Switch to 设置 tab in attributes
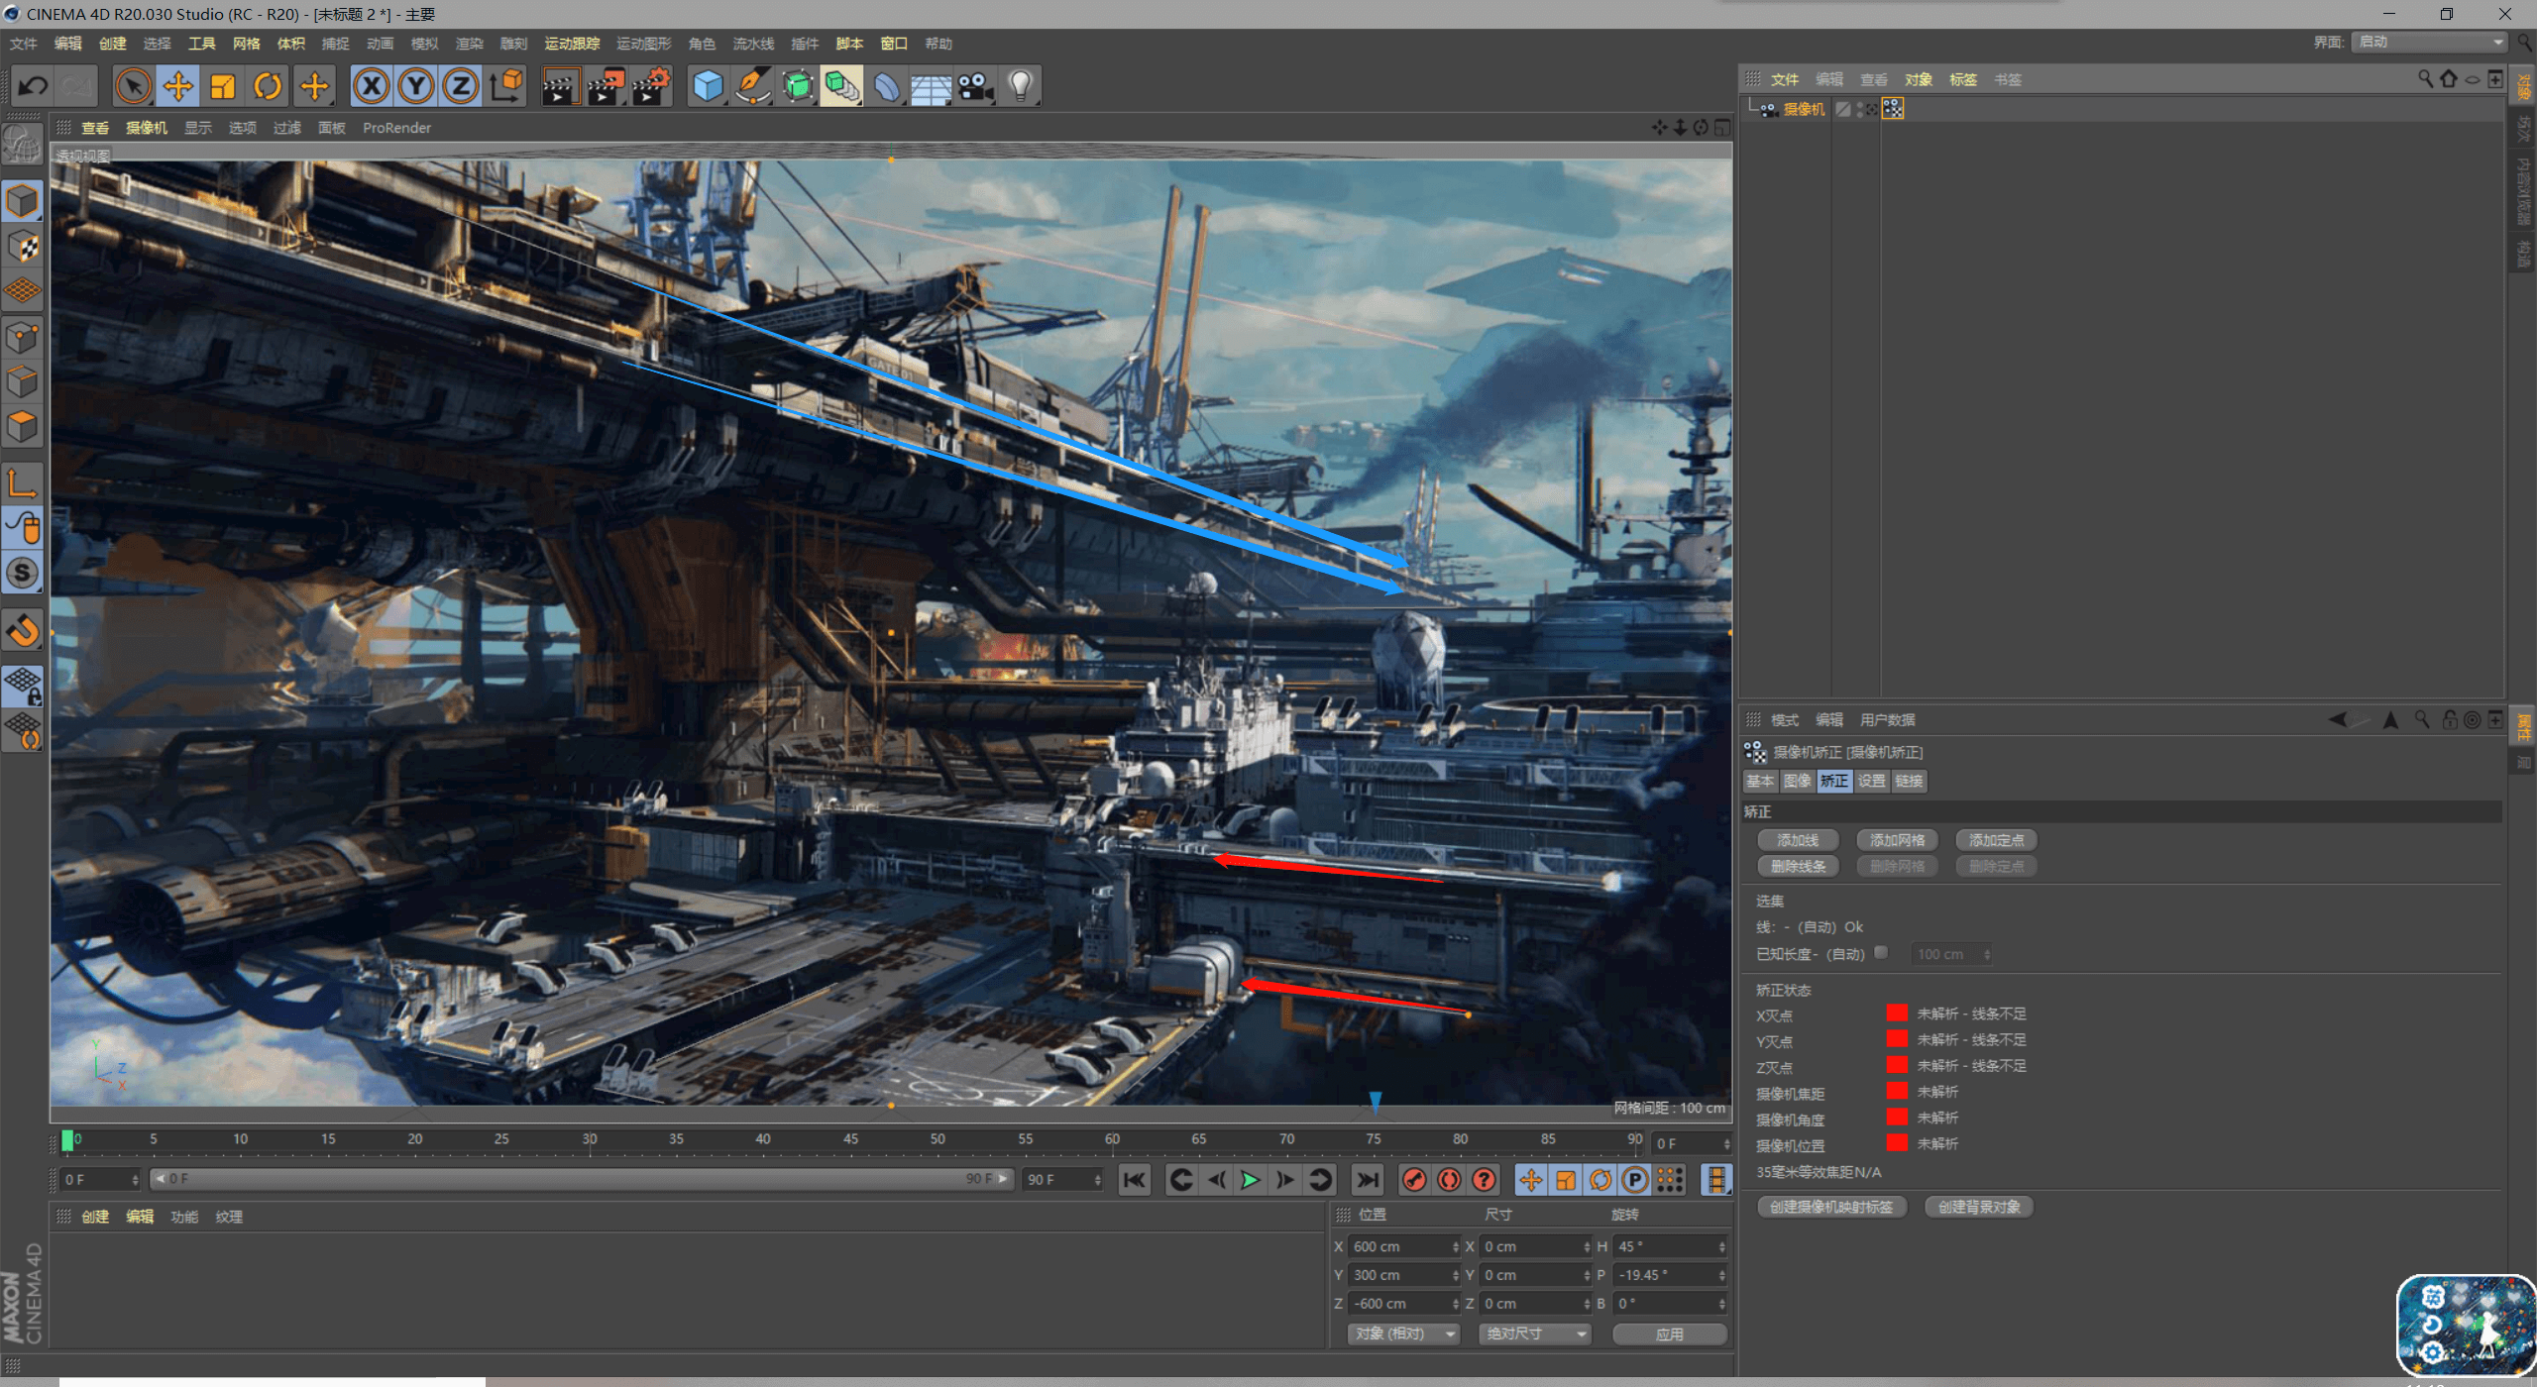The width and height of the screenshot is (2537, 1387). pos(1871,781)
